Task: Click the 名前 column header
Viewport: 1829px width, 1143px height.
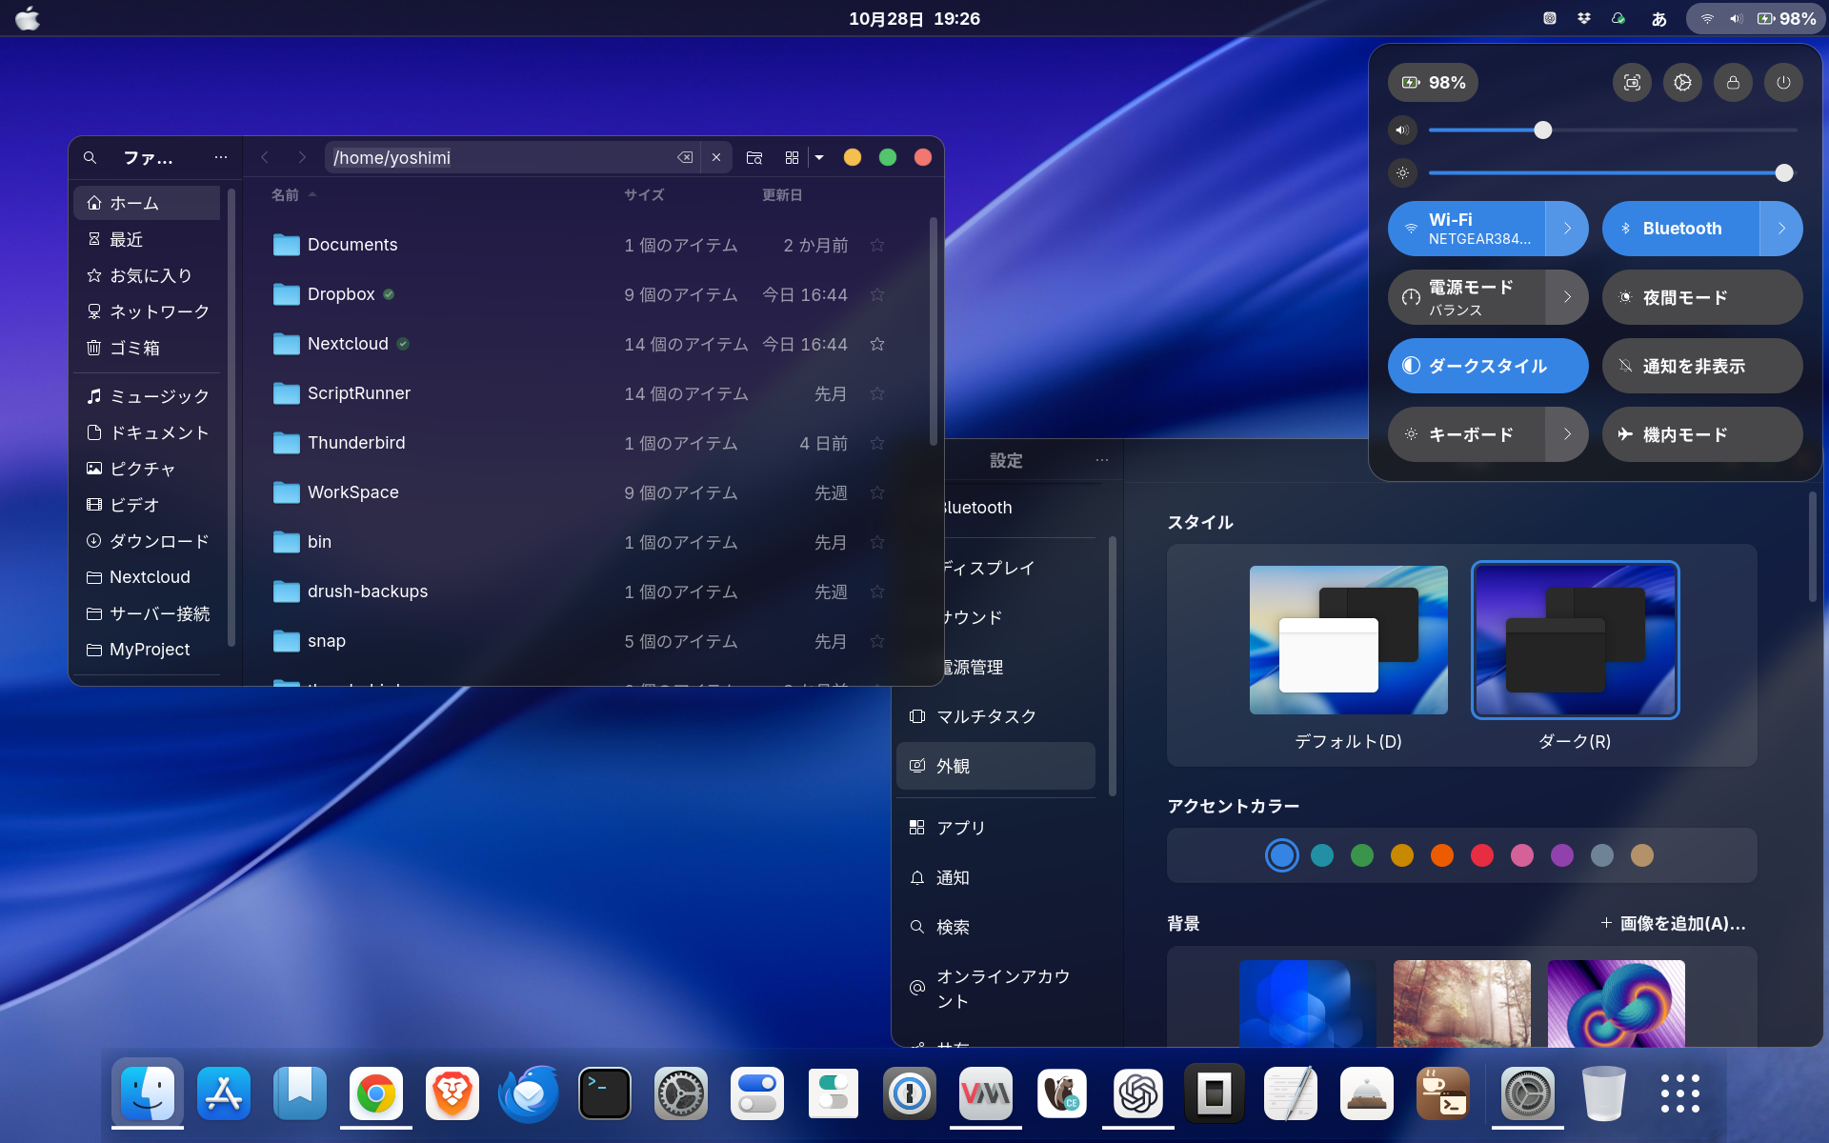Action: 285,194
